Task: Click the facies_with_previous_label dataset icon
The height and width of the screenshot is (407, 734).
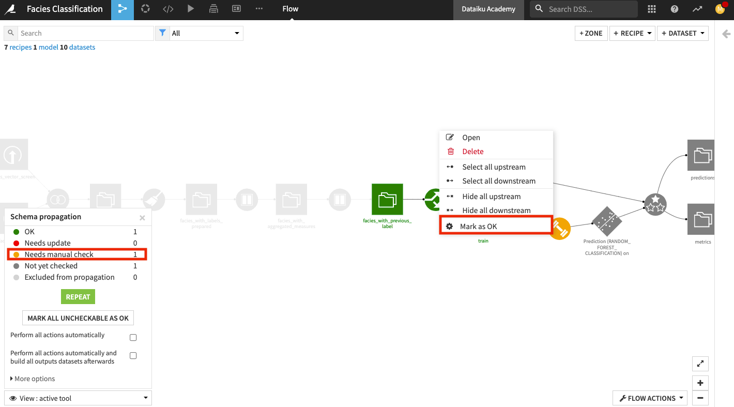Action: (x=387, y=200)
